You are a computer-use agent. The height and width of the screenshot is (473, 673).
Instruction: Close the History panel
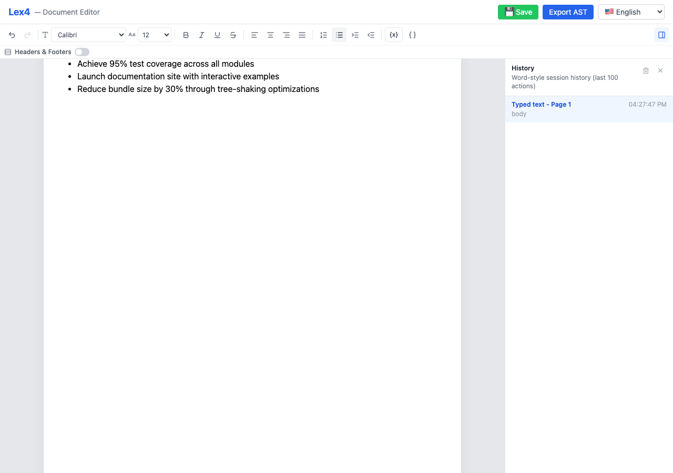tap(660, 70)
